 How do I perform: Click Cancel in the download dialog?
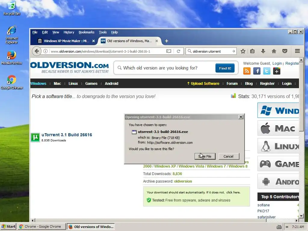click(229, 156)
